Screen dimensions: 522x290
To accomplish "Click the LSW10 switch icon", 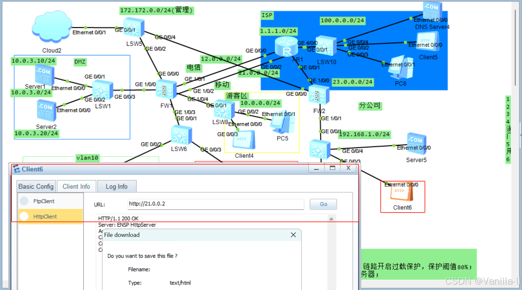I will 326,46.
